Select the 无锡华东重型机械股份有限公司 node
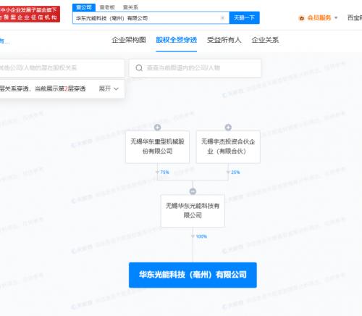This screenshot has width=362, height=316. (157, 146)
